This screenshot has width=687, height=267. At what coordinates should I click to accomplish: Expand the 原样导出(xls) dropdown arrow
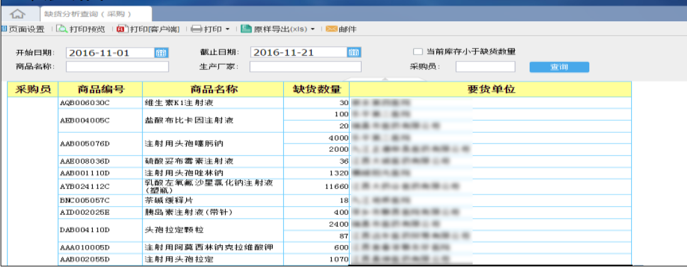point(313,29)
